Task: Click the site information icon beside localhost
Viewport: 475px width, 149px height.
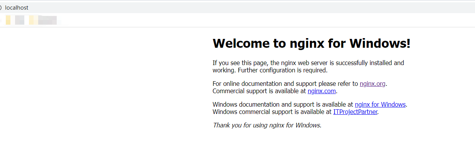Action: (1, 8)
